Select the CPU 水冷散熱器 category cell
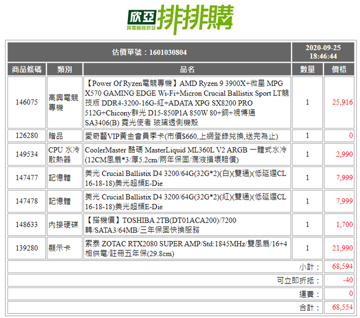The image size is (360, 318). (64, 154)
